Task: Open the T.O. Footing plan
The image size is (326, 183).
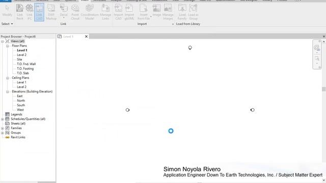Action: [x=25, y=69]
